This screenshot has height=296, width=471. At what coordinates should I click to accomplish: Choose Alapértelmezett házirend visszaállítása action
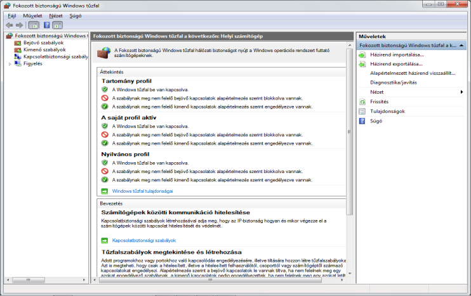413,73
